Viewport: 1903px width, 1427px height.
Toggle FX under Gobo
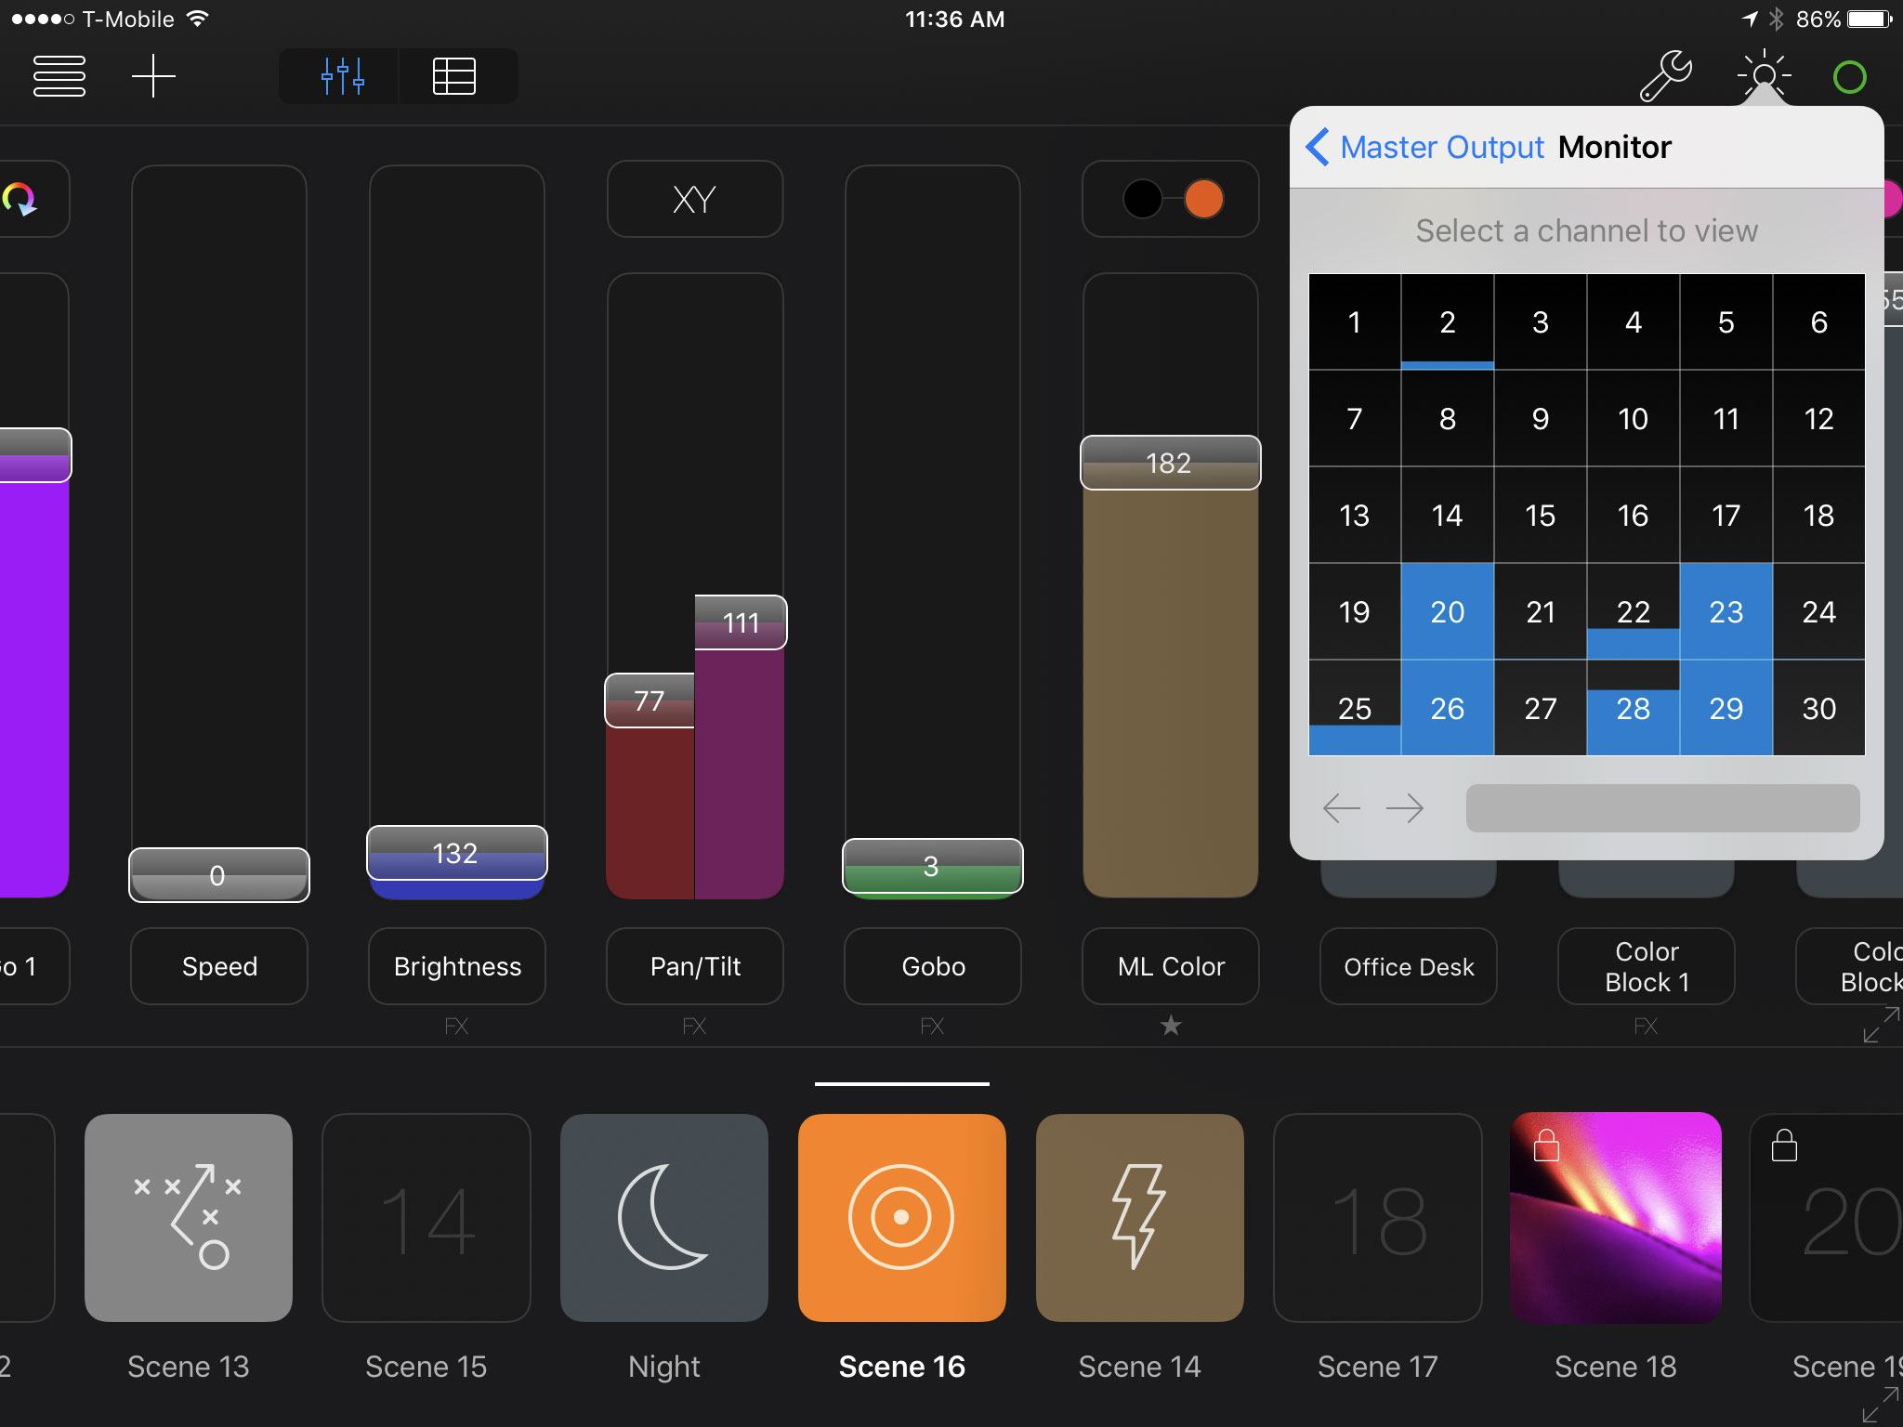click(x=933, y=1026)
